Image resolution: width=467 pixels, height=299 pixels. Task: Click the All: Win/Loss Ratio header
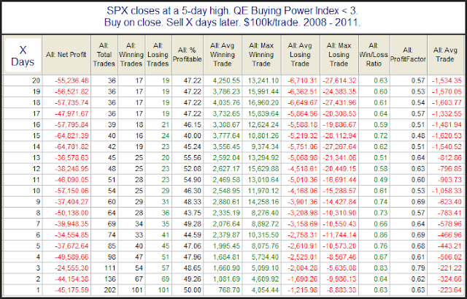[x=374, y=55]
